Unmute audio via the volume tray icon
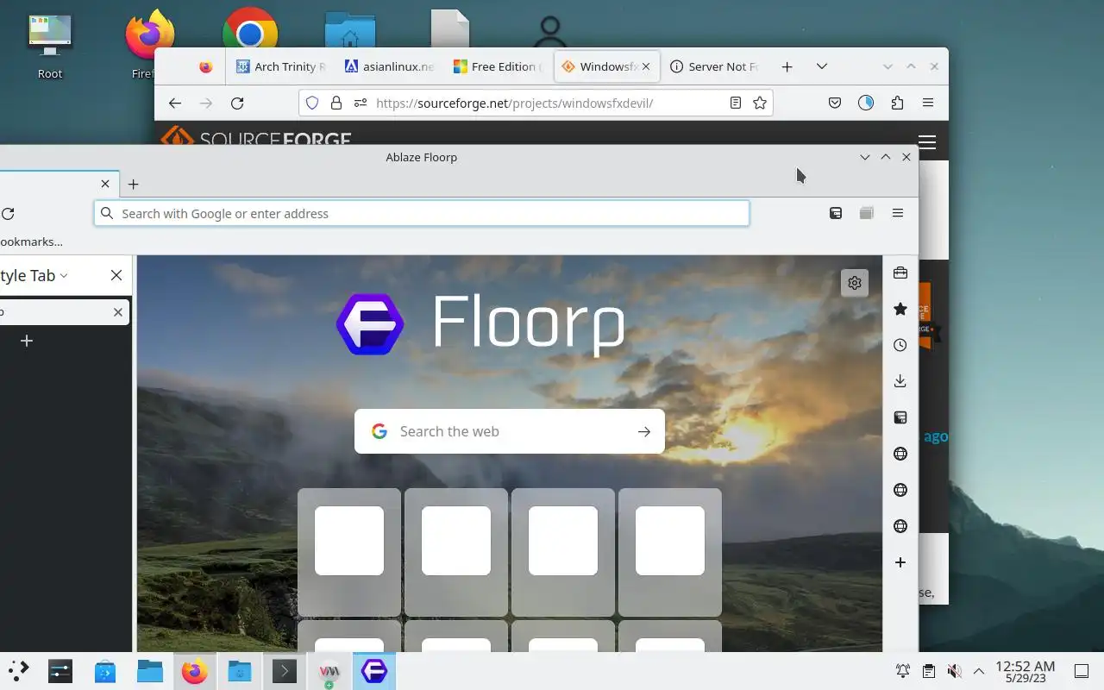 click(x=954, y=671)
